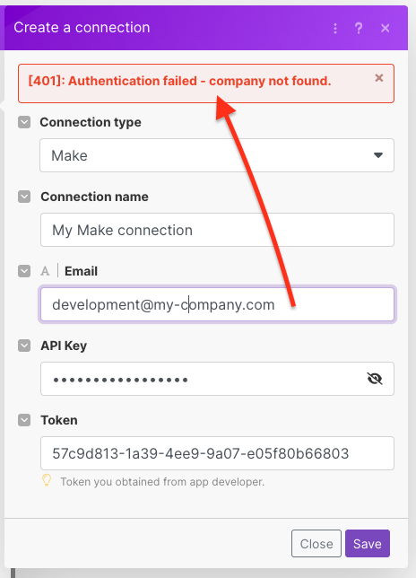Save the connection
The height and width of the screenshot is (578, 416).
click(368, 543)
